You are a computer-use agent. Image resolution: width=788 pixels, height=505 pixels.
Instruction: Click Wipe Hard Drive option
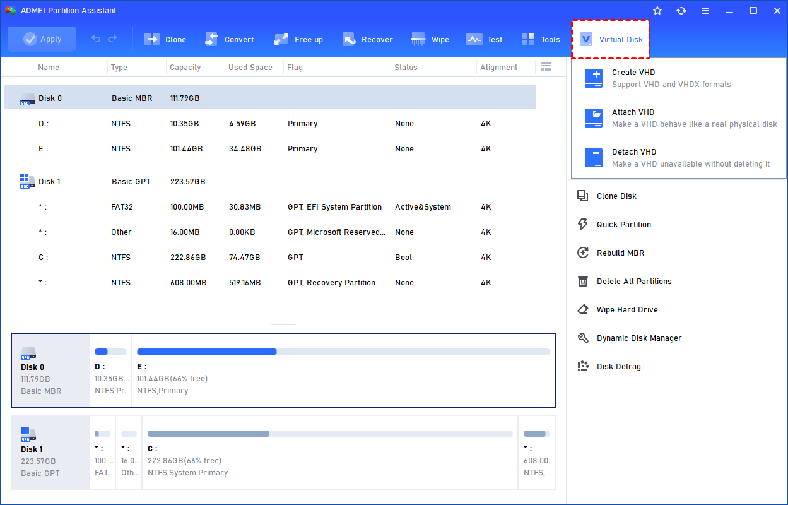tap(618, 309)
